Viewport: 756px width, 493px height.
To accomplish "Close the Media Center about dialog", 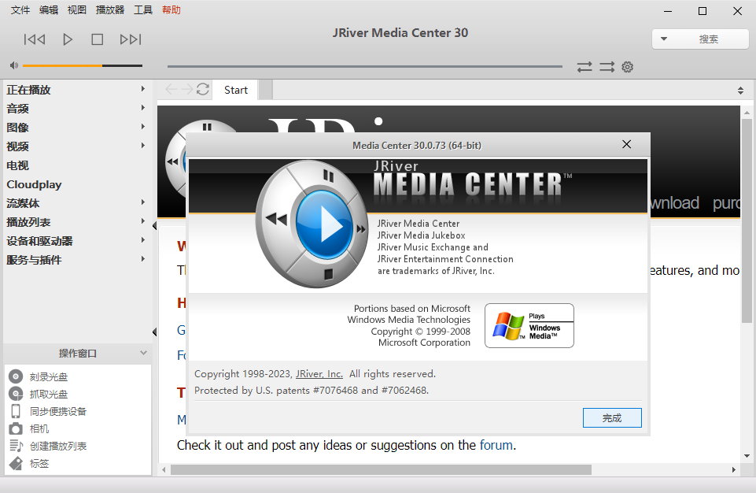I will click(x=626, y=144).
